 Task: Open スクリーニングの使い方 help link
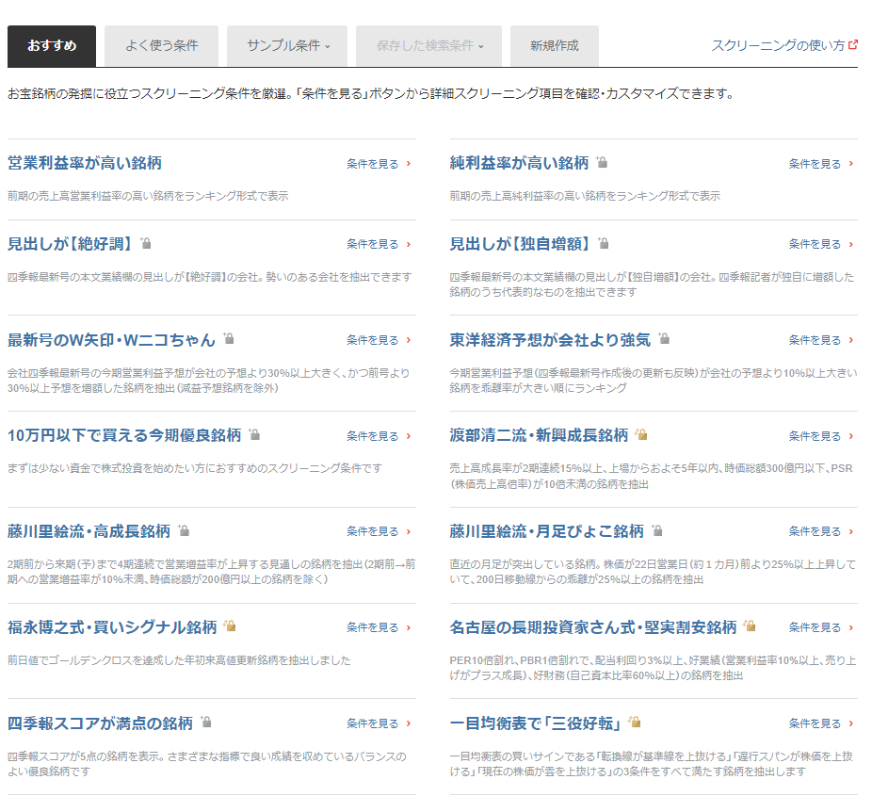778,45
